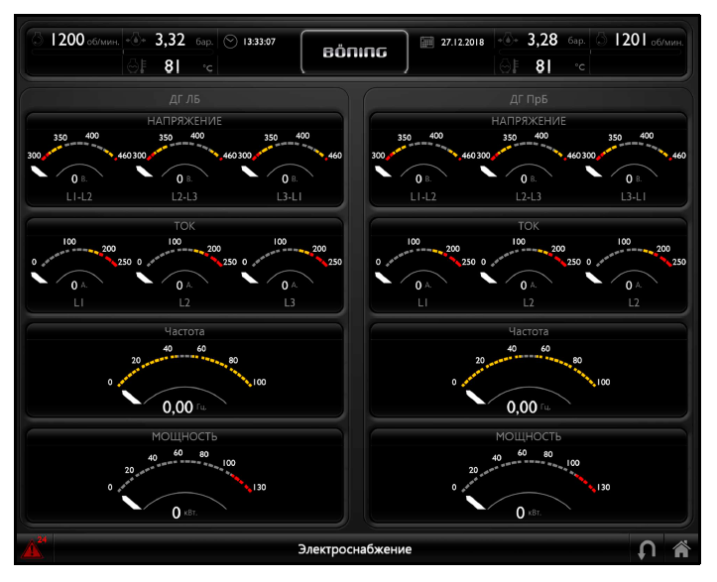Click the home icon in bottom bar
This screenshot has width=717, height=582.
click(680, 548)
